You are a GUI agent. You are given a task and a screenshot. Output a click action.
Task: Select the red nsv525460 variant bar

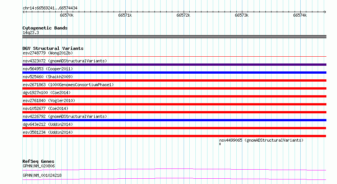point(174,80)
